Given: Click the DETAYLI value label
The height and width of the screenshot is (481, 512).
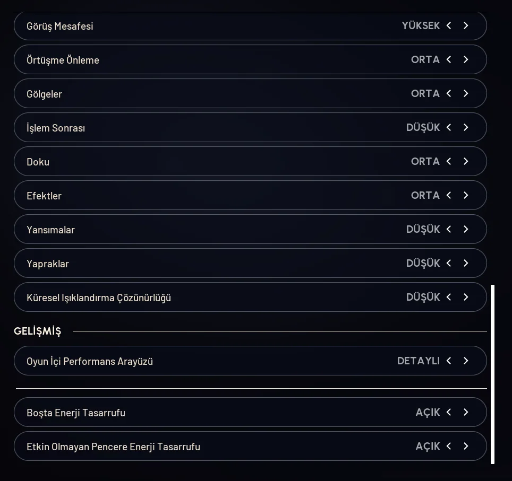Looking at the screenshot, I should [418, 361].
